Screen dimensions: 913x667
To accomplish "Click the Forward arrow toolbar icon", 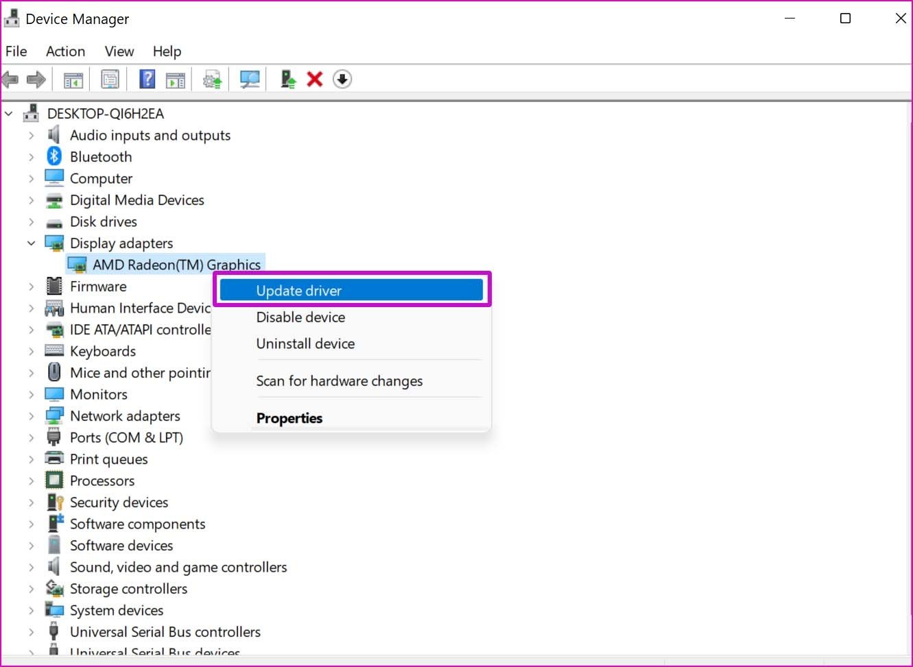I will pos(36,80).
